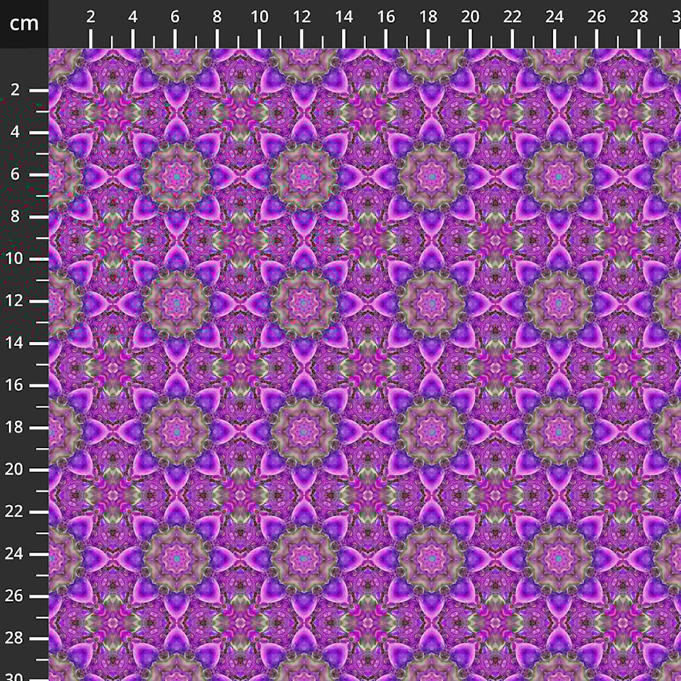Click the 6 mark on the top ruler
Image resolution: width=681 pixels, height=681 pixels.
pos(175,18)
